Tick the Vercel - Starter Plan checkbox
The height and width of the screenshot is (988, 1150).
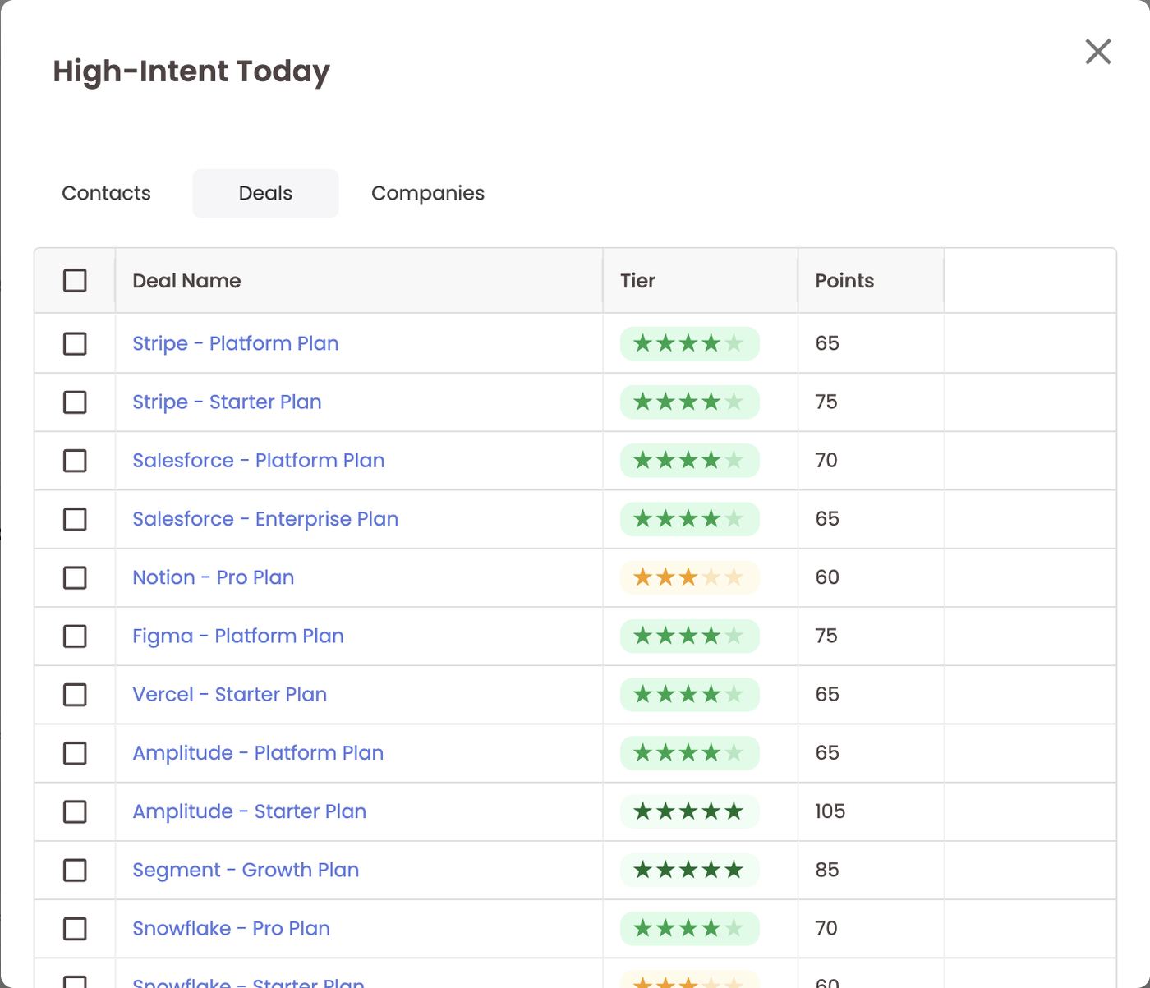click(75, 695)
